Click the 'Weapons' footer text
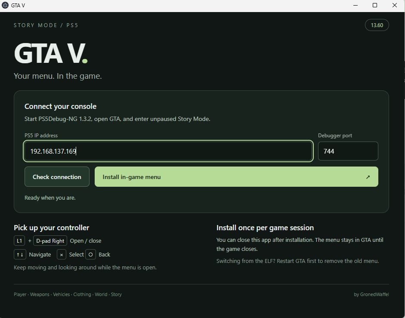Image resolution: width=405 pixels, height=318 pixels. pos(40,294)
